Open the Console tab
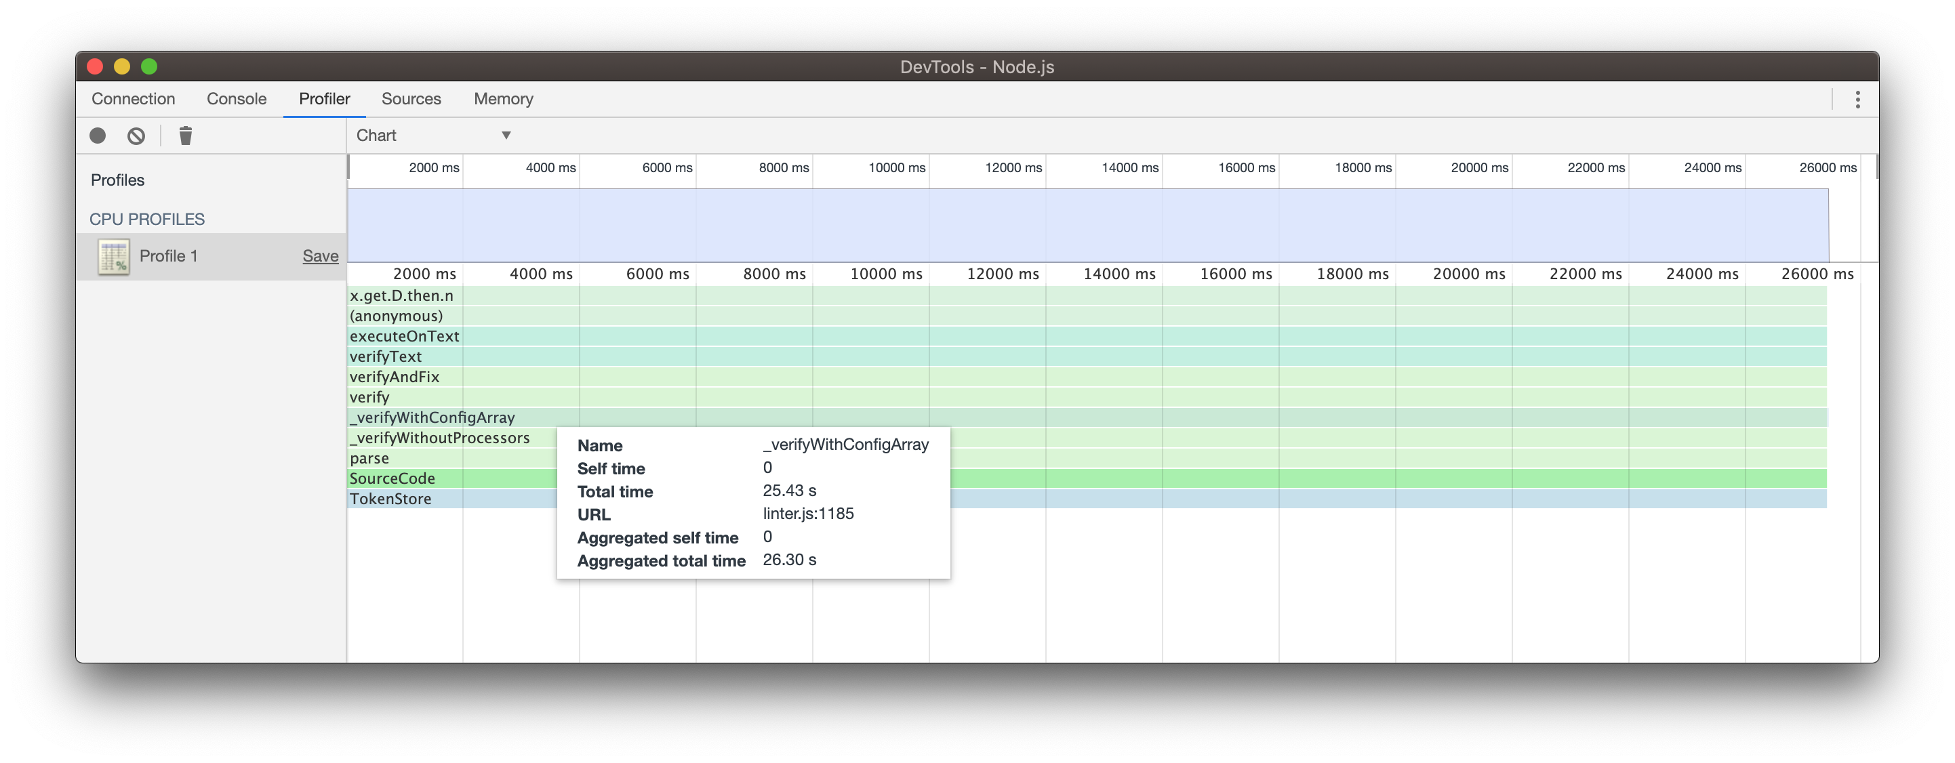Image resolution: width=1955 pixels, height=763 pixels. [236, 99]
